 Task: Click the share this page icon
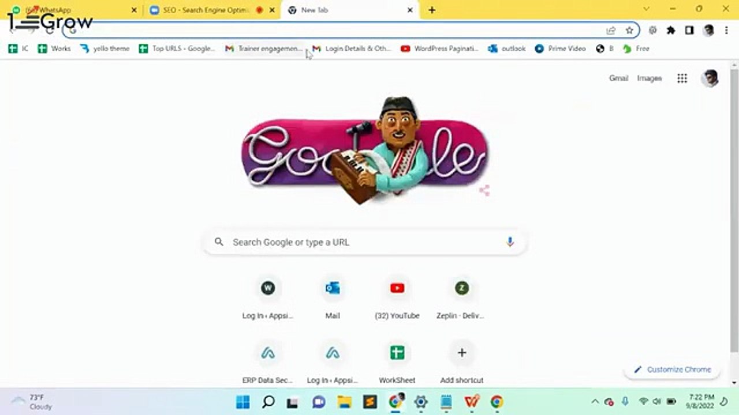[611, 30]
